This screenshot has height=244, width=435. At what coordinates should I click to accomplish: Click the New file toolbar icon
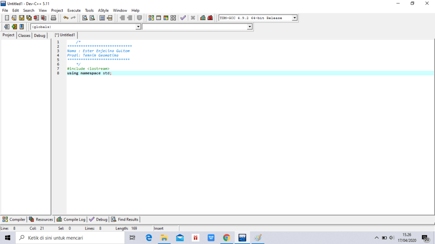point(7,18)
